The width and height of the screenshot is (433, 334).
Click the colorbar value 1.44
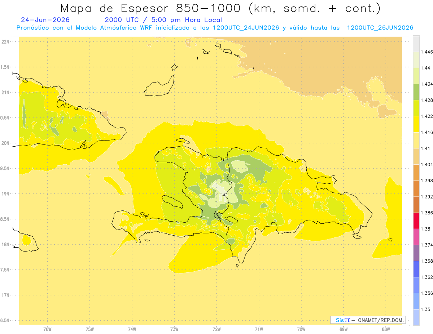425,68
